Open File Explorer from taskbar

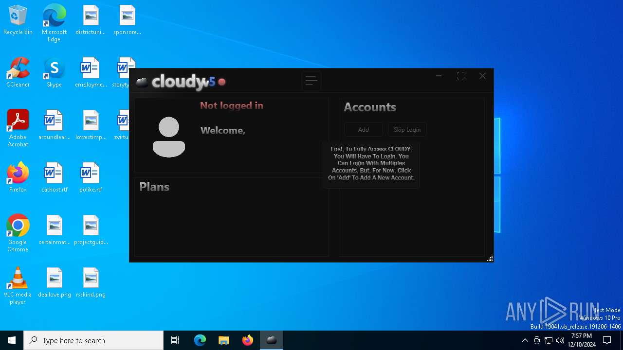coord(224,340)
